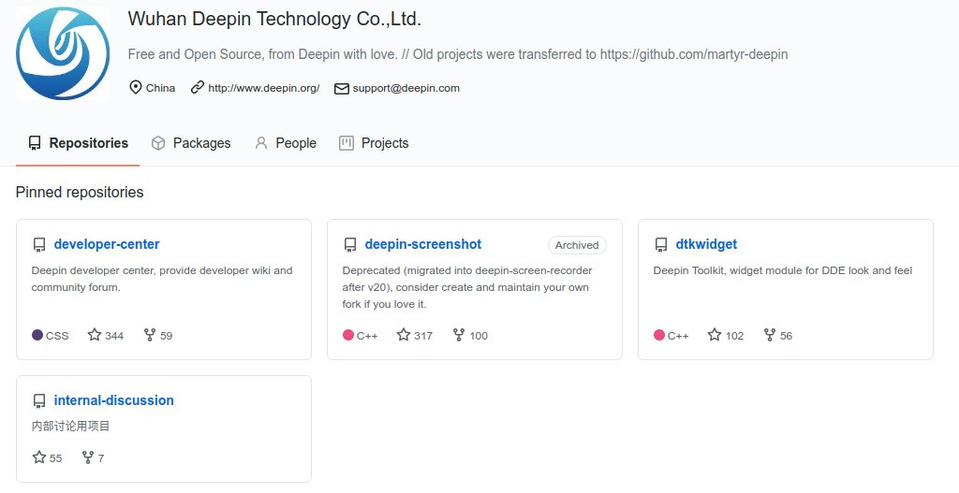Click the star icon on dtkwidget

[715, 335]
